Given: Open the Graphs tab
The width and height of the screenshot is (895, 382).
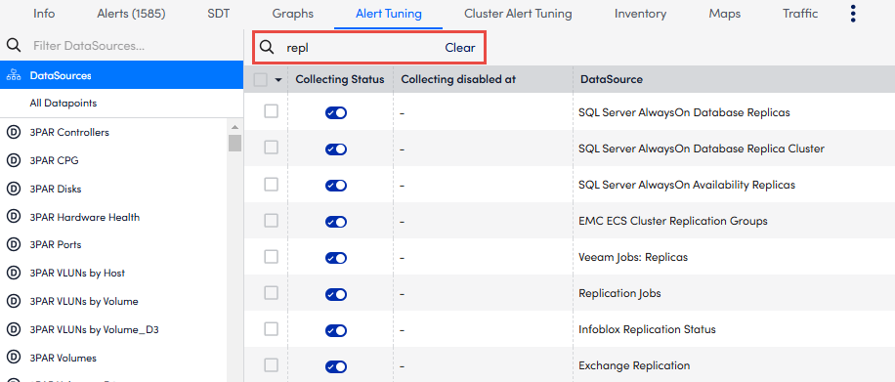Looking at the screenshot, I should point(293,14).
